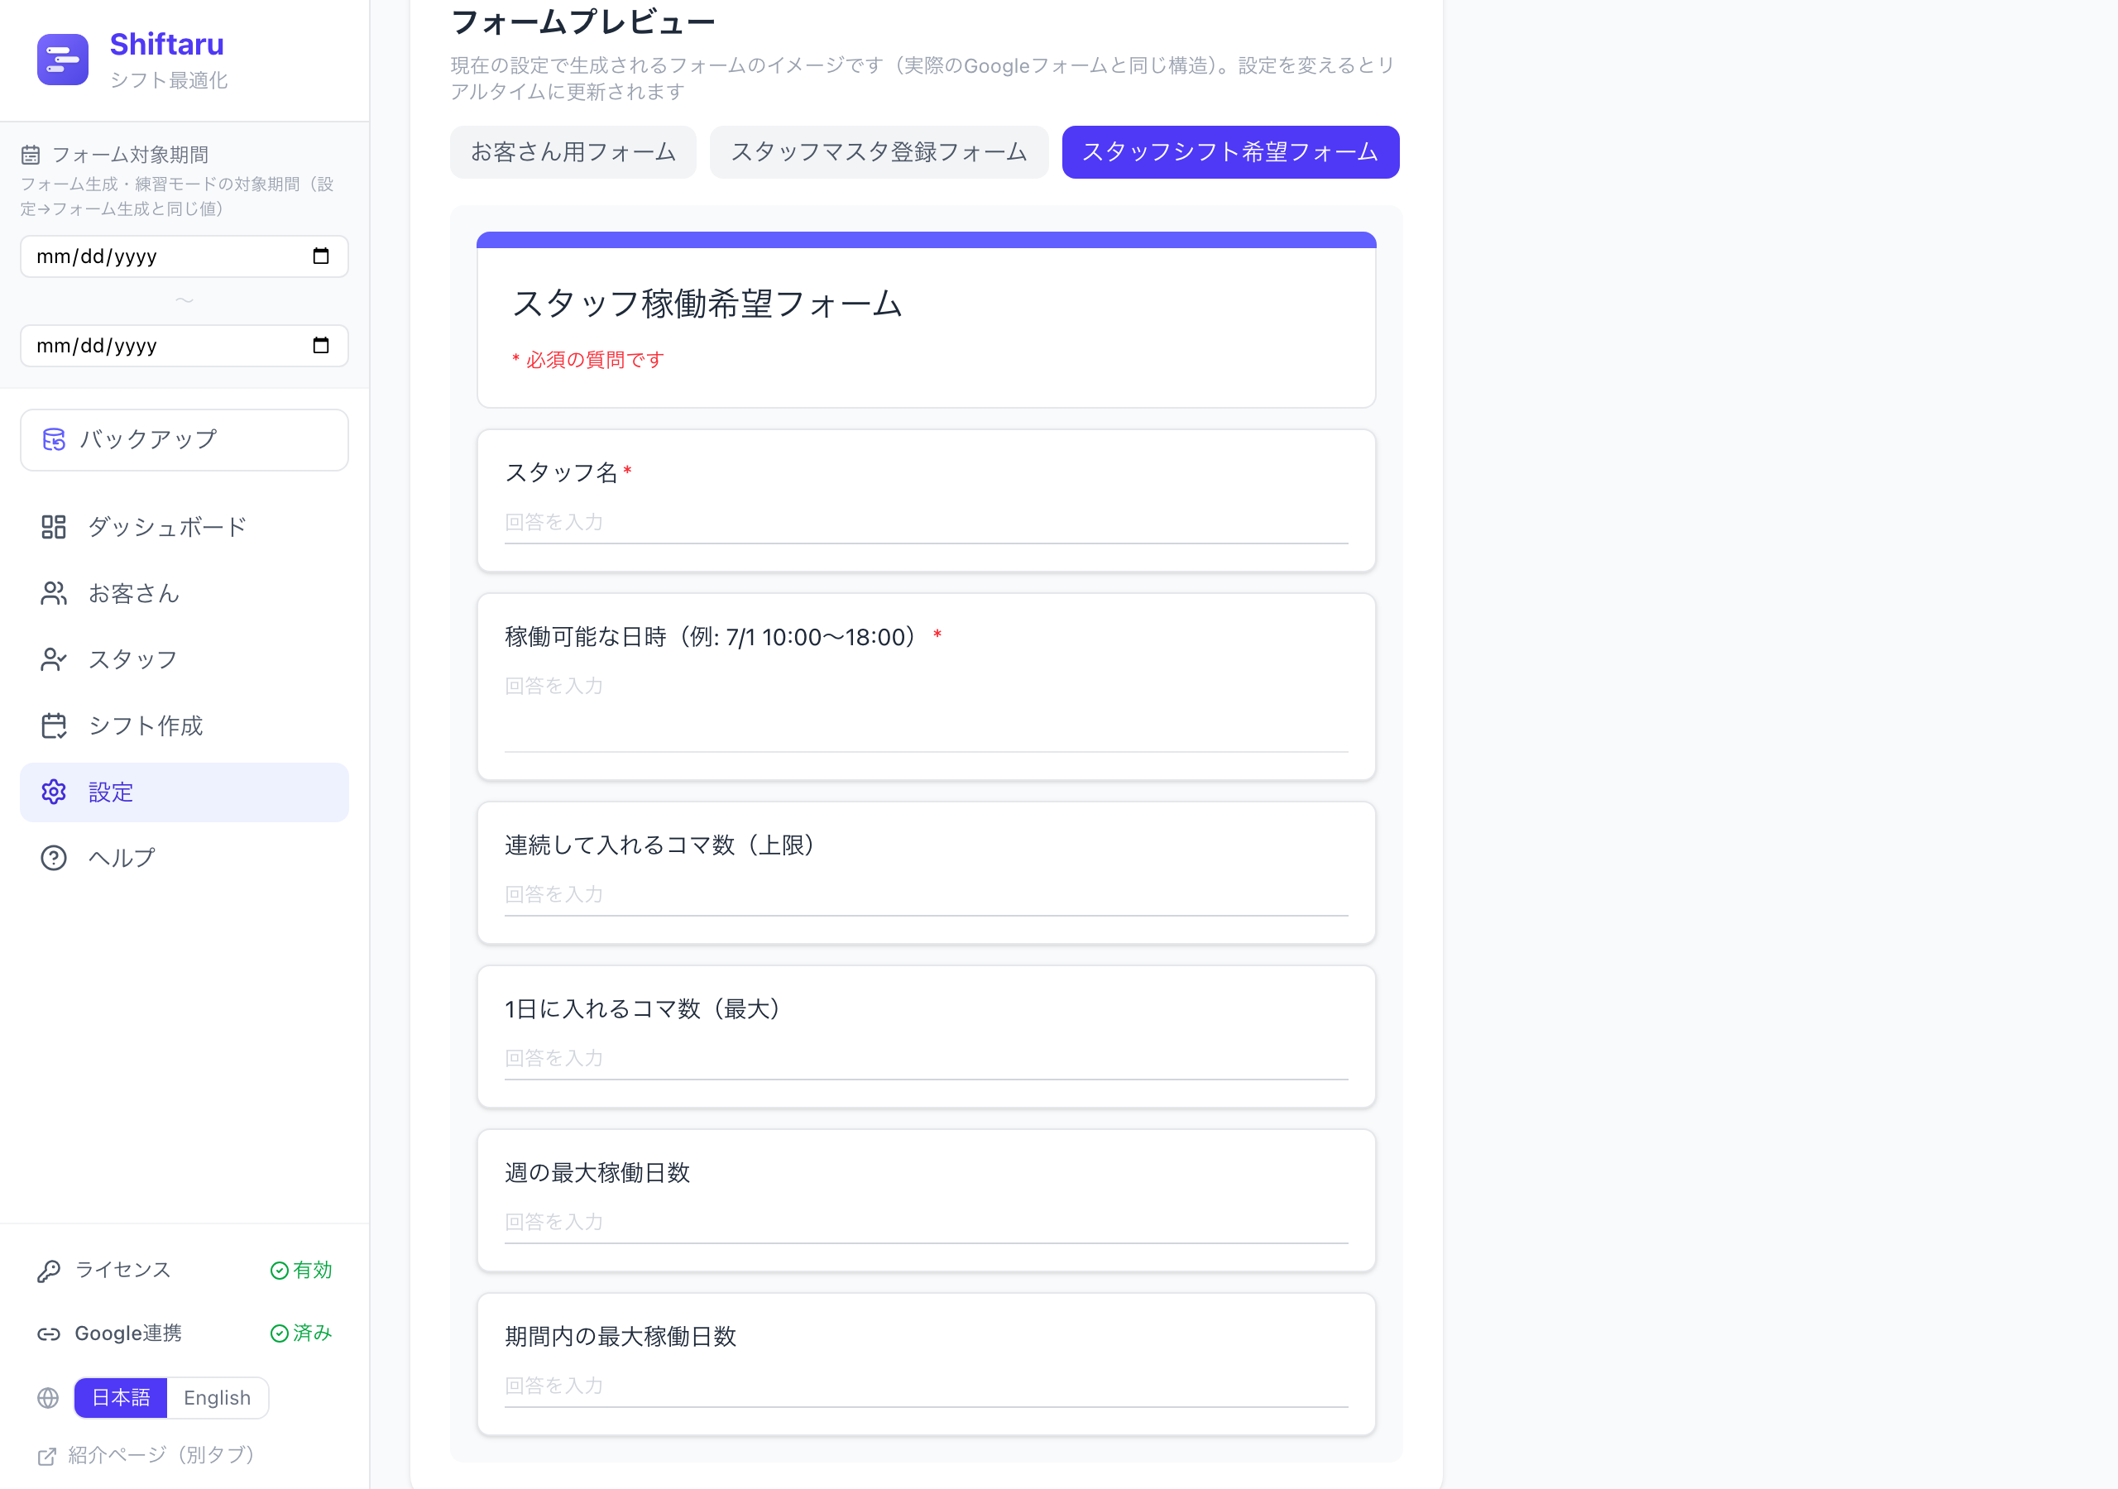Screen dimensions: 2118x1489
Task: Switch language to English
Action: pos(217,1398)
